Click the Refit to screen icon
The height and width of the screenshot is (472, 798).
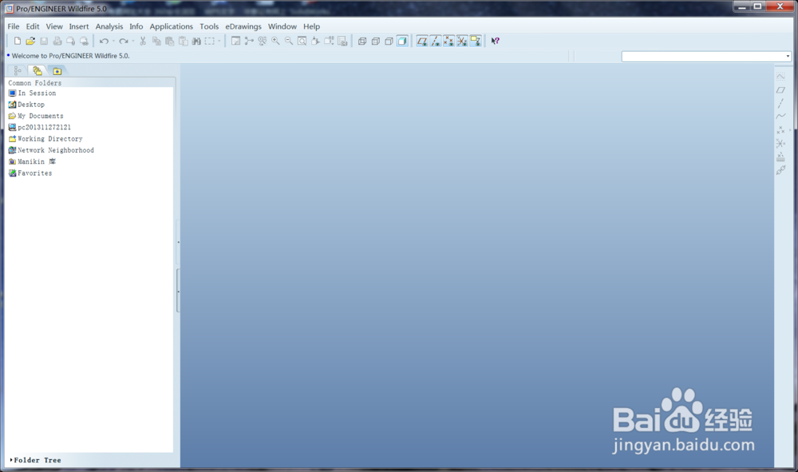pyautogui.click(x=302, y=42)
